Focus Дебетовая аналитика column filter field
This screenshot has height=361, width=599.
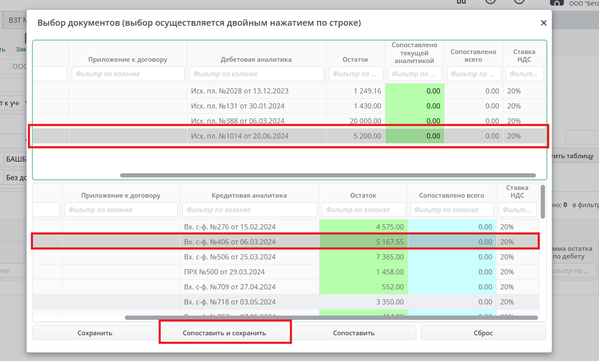point(256,74)
